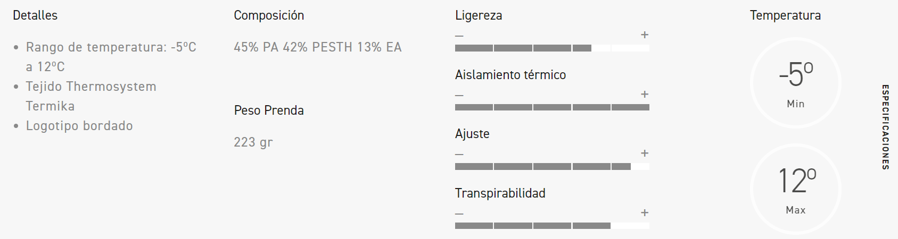Select the vertical ESPECIFICACIONES tab

click(x=885, y=127)
